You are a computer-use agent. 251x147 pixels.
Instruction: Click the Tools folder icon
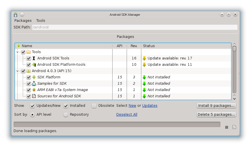click(x=28, y=52)
